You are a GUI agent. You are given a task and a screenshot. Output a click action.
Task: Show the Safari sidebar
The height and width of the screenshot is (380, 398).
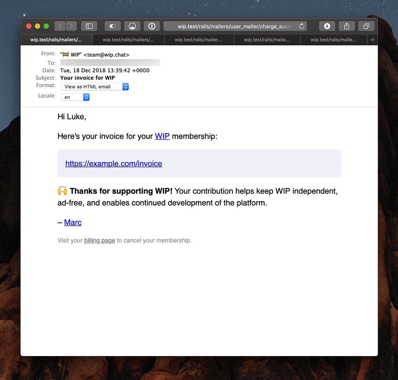point(89,26)
